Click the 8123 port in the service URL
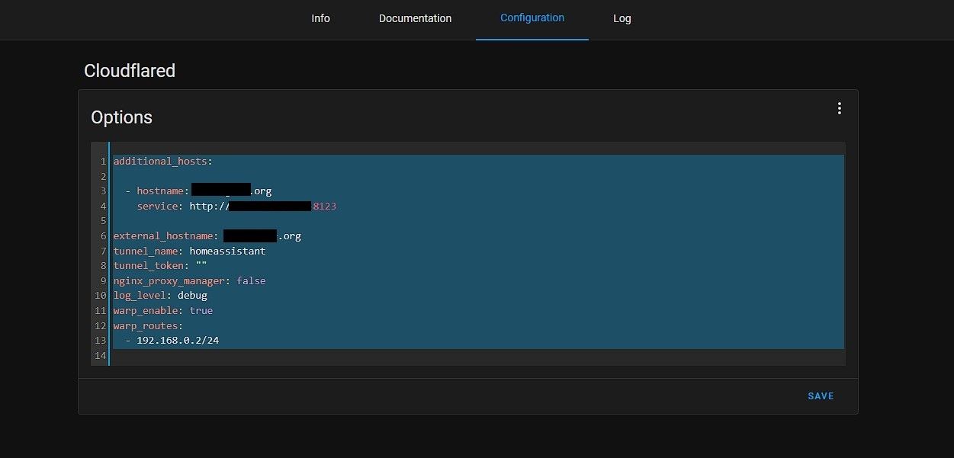Image resolution: width=954 pixels, height=458 pixels. click(x=324, y=207)
